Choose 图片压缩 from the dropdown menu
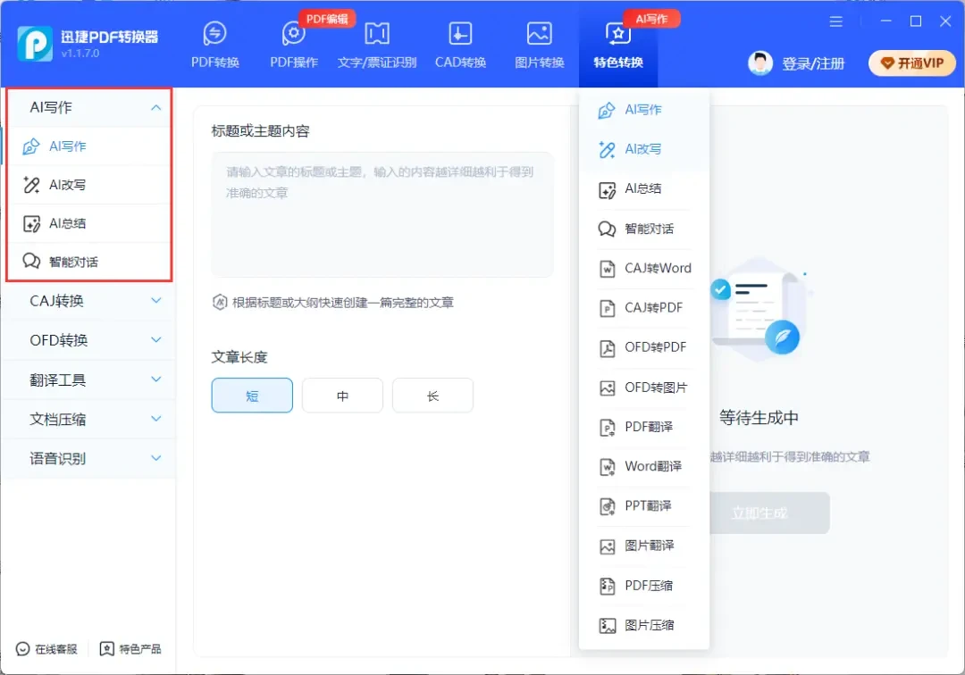This screenshot has width=965, height=675. tap(644, 625)
